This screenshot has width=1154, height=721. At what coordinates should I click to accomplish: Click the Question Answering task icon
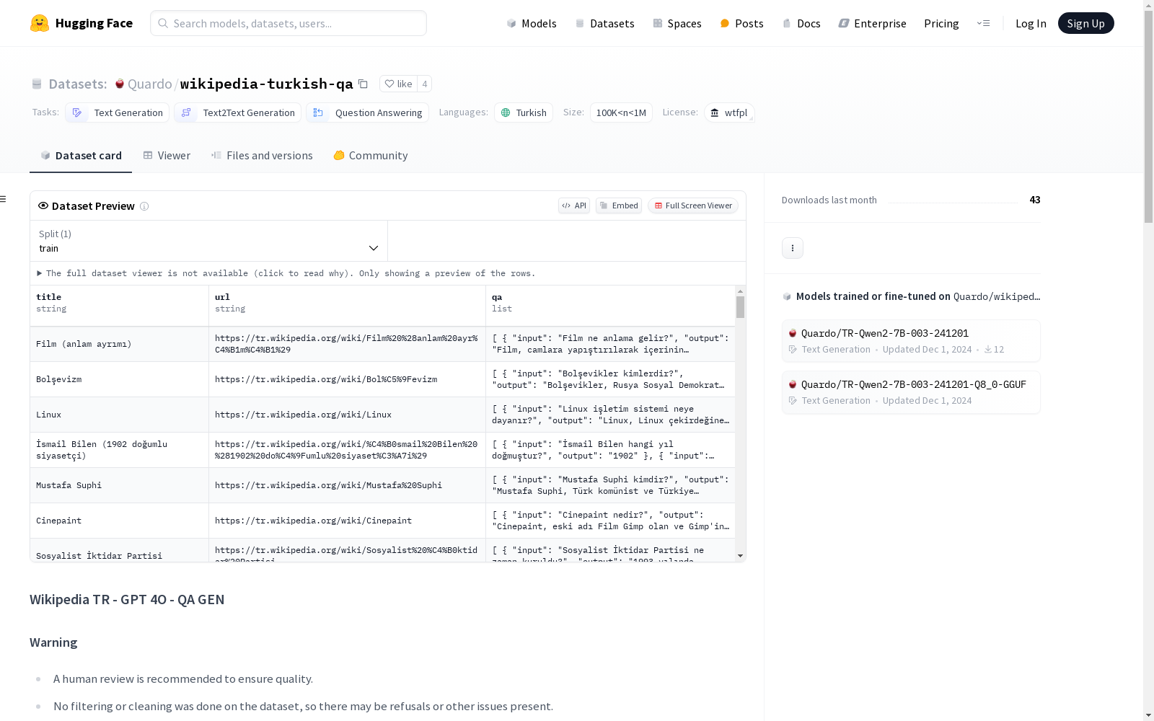pos(318,112)
